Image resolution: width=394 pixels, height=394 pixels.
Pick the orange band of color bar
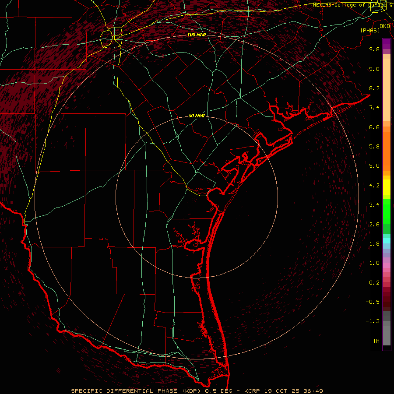click(x=387, y=151)
